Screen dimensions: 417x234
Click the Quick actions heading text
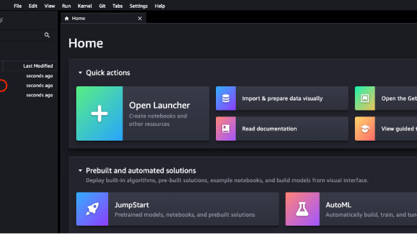[108, 73]
